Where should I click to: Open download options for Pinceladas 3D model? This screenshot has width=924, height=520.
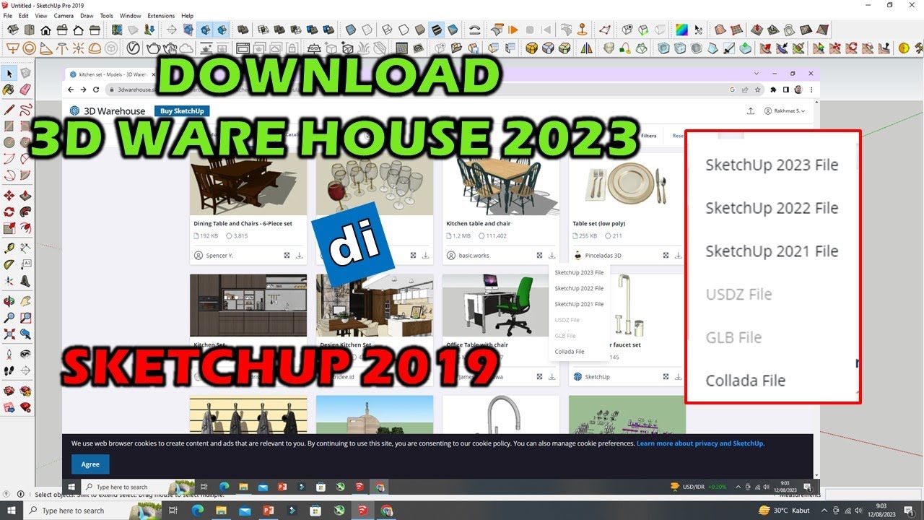coord(678,256)
